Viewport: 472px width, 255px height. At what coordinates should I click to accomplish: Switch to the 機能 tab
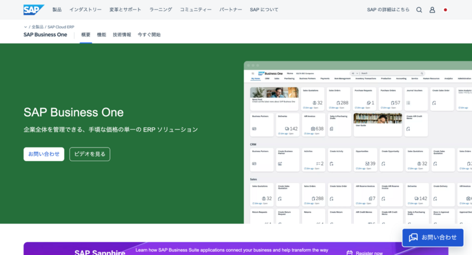[101, 35]
